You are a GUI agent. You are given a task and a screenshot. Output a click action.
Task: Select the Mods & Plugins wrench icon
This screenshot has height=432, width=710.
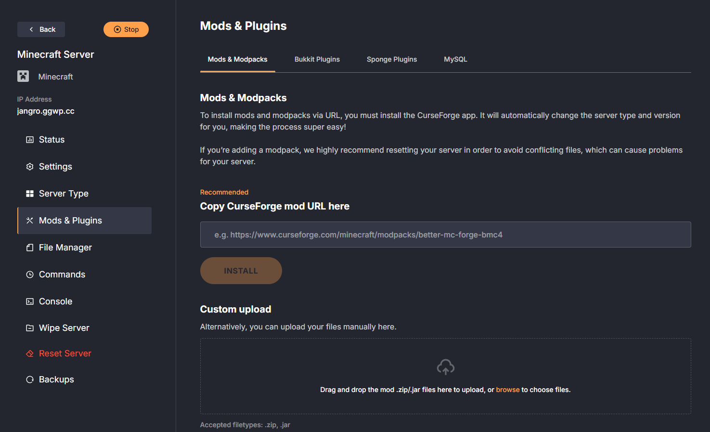(30, 220)
